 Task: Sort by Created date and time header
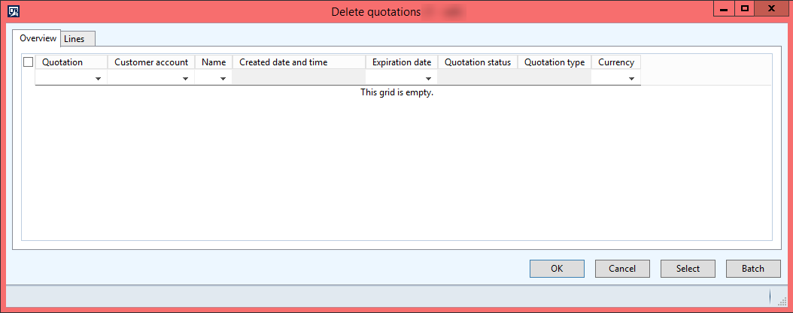pyautogui.click(x=284, y=62)
